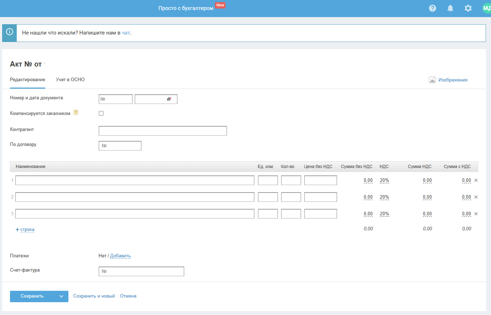Image resolution: width=491 pixels, height=315 pixels.
Task: Open settings gear in header
Action: point(468,8)
